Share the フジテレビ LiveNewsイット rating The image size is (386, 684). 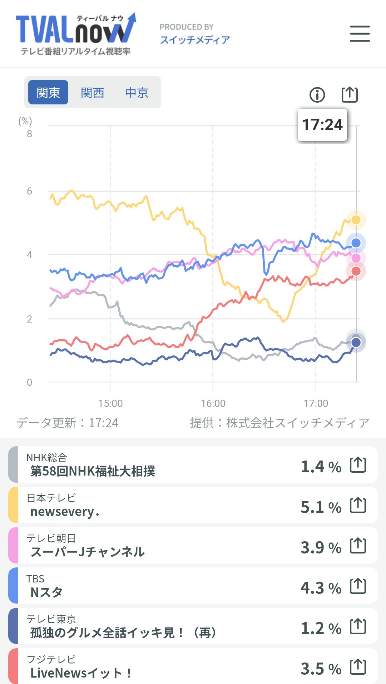tap(358, 667)
